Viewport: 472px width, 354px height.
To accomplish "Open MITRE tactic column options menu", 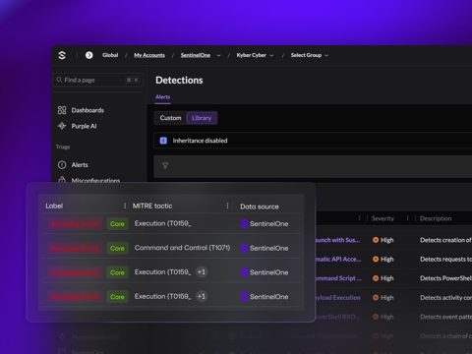I will pyautogui.click(x=227, y=206).
